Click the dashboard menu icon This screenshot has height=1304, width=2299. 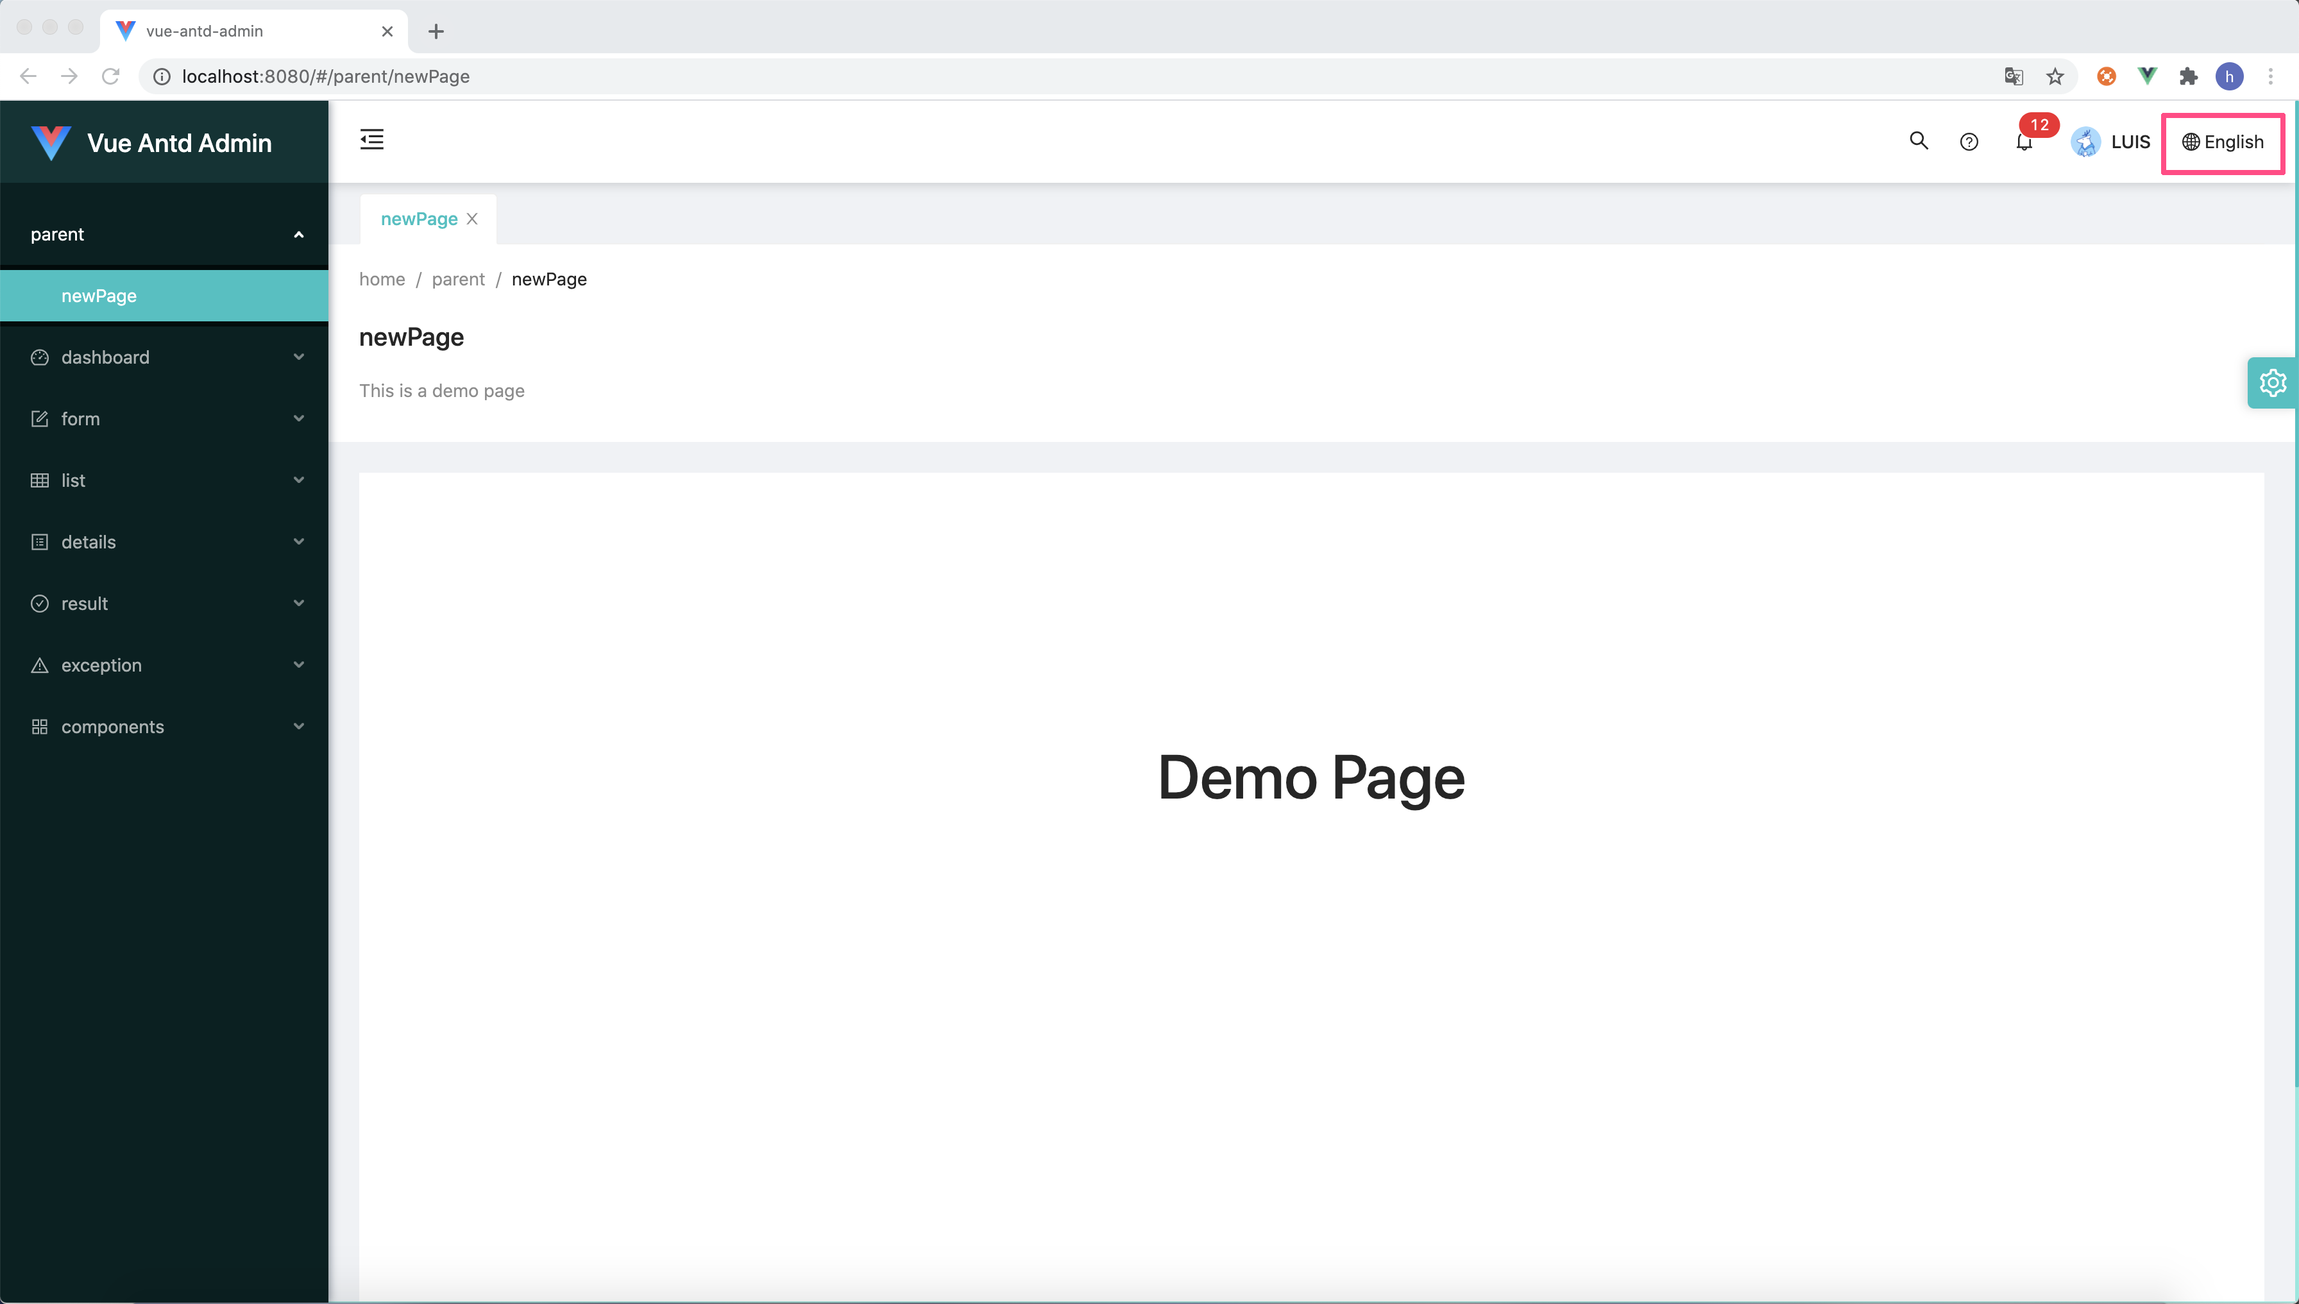click(x=39, y=357)
